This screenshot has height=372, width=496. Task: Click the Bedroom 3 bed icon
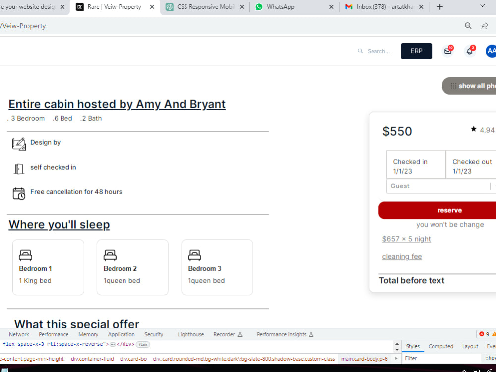(x=194, y=255)
